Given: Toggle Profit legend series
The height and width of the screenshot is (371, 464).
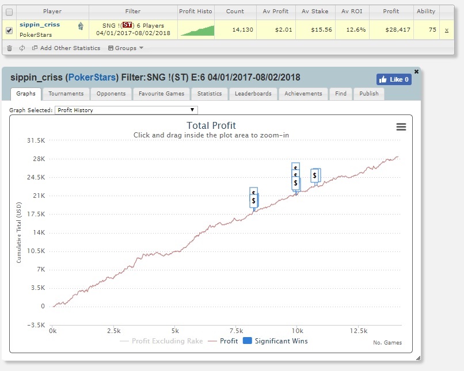Looking at the screenshot, I should coord(223,341).
